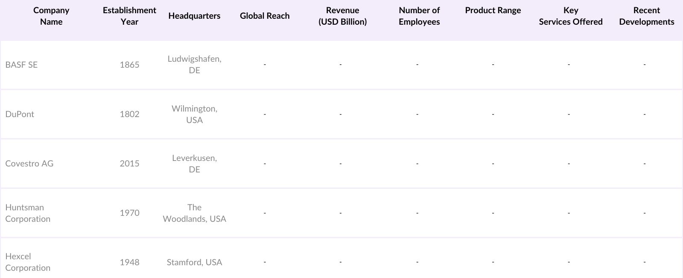Click The Woodlands, USA headquarters cell
683x278 pixels.
194,213
